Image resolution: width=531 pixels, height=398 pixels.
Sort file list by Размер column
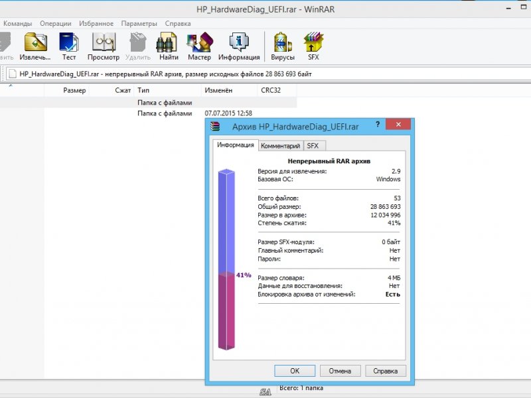coord(66,90)
